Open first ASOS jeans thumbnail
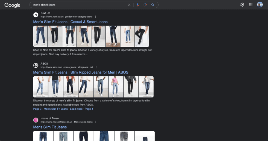Screen dimensions: 268x141 tap(40, 87)
